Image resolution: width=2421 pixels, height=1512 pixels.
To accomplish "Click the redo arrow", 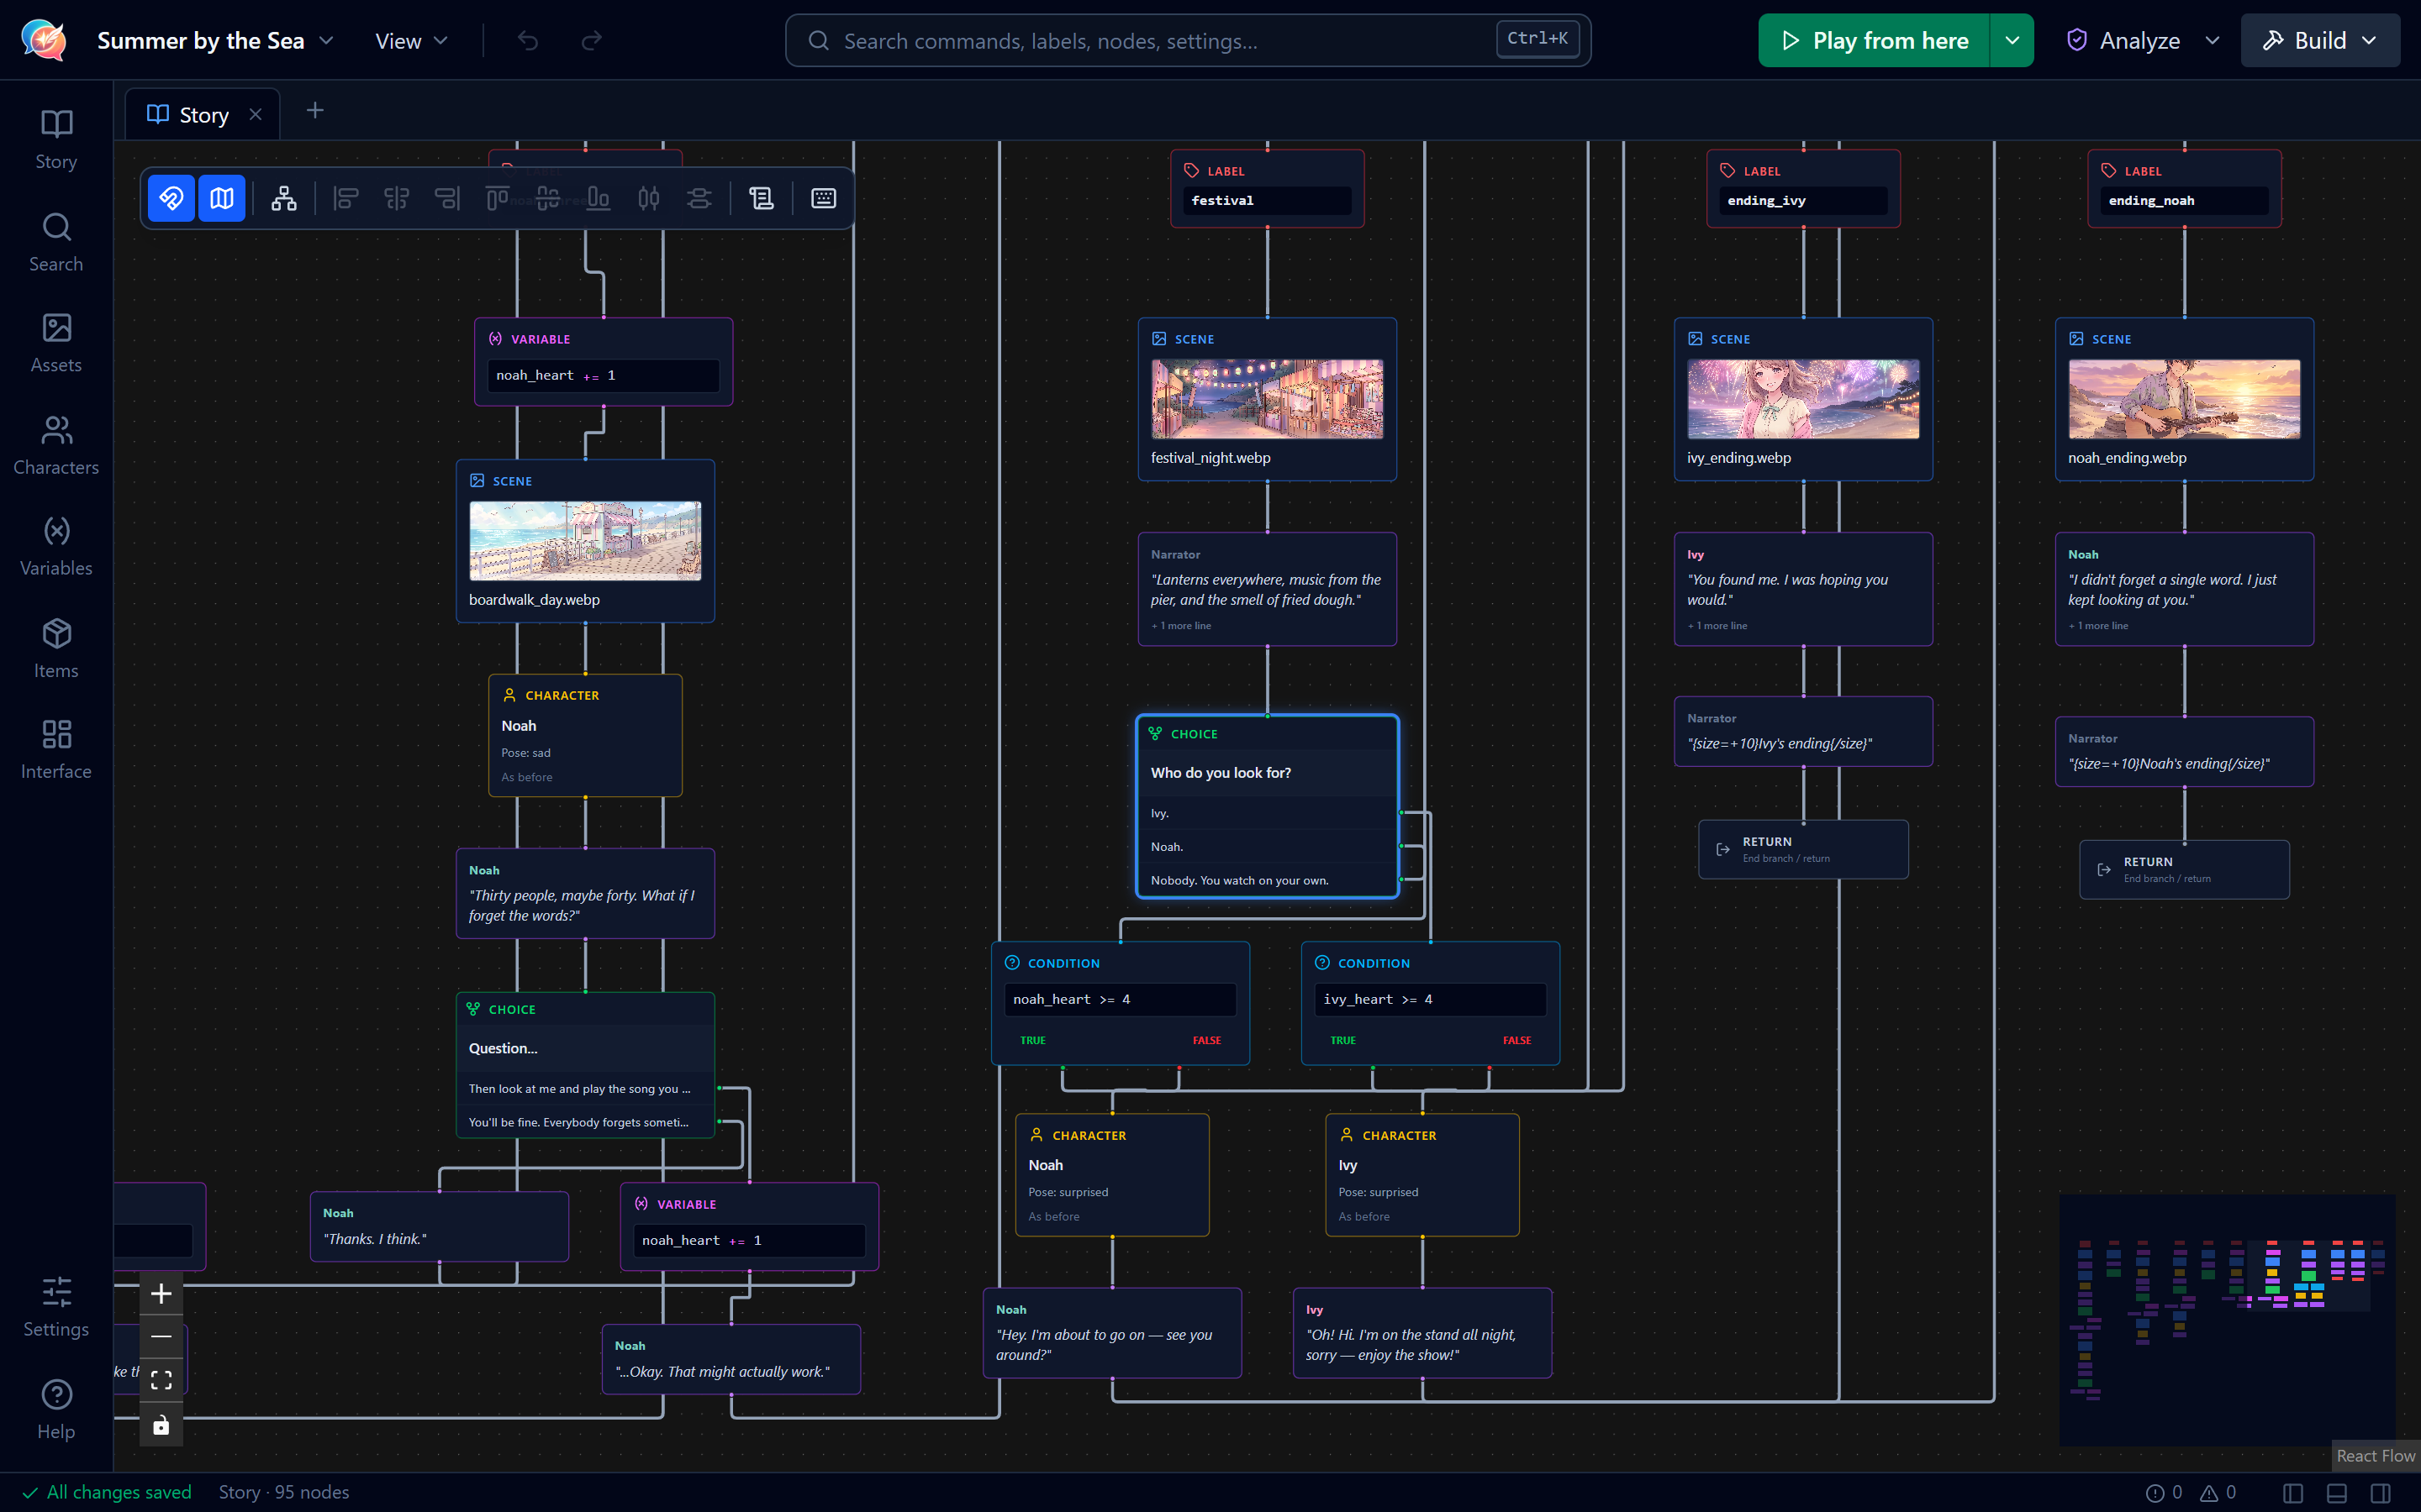I will (591, 40).
